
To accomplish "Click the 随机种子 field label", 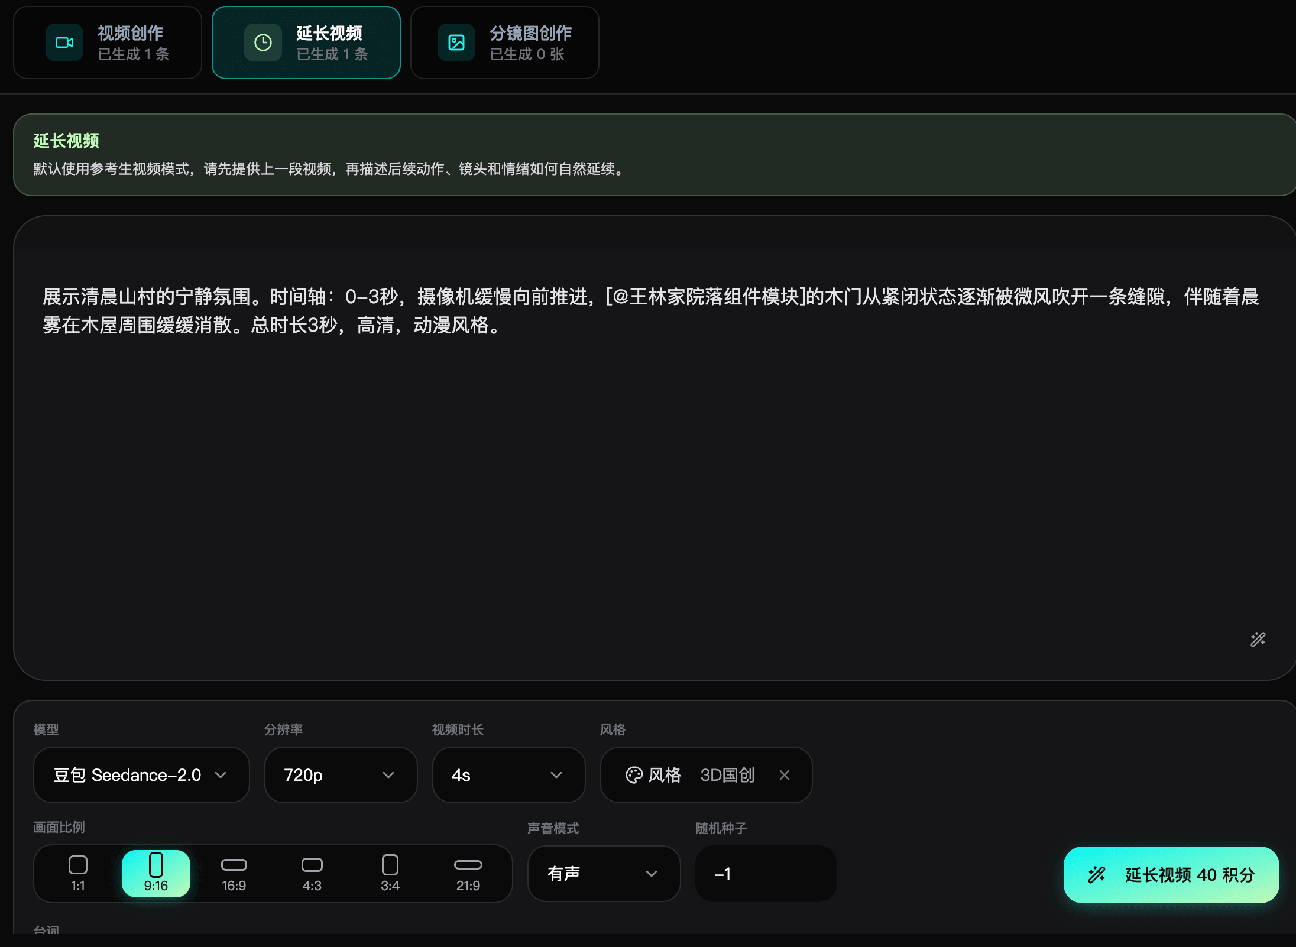I will pos(721,828).
